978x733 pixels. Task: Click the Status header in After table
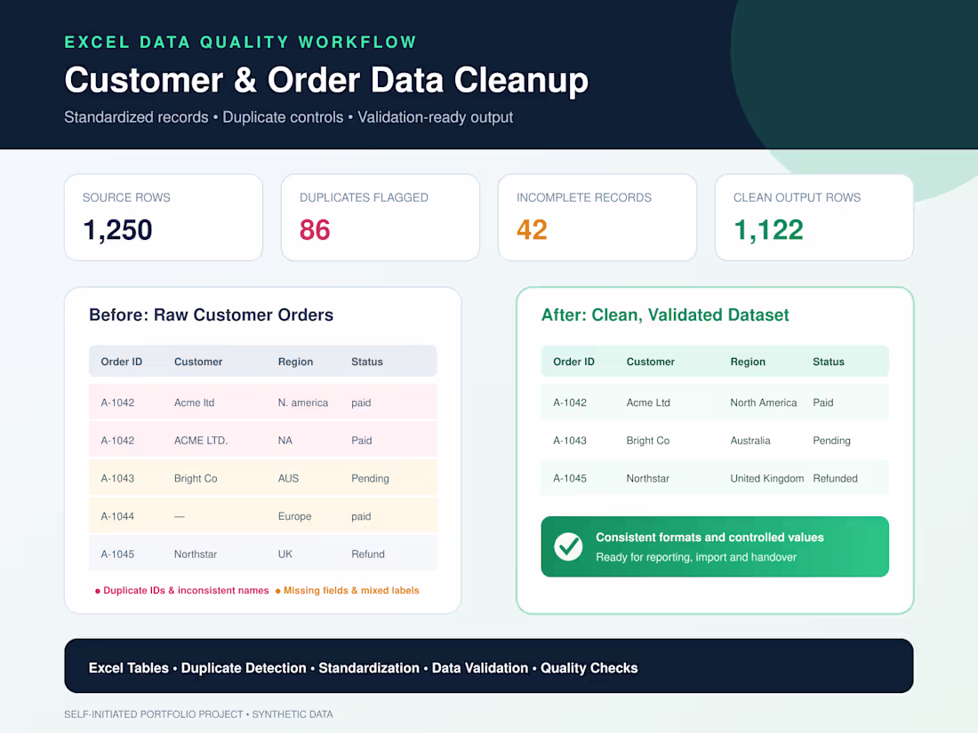829,362
